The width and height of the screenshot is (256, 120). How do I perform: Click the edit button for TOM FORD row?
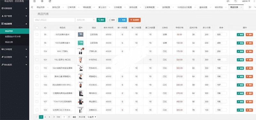[240, 101]
